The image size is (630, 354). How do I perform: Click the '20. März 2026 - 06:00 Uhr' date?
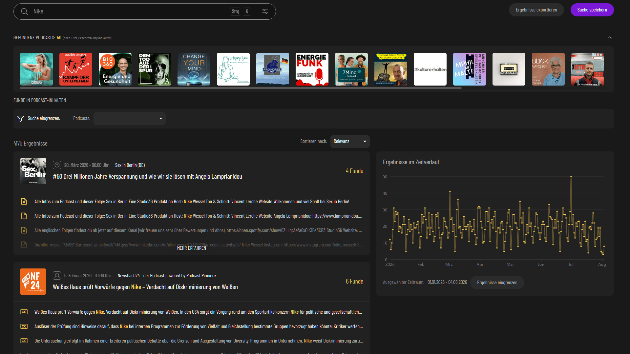pyautogui.click(x=86, y=165)
